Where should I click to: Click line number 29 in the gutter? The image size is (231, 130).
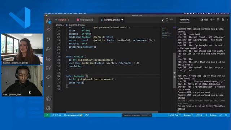[x=58, y=57]
